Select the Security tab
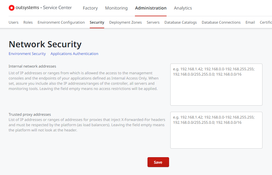 point(97,22)
